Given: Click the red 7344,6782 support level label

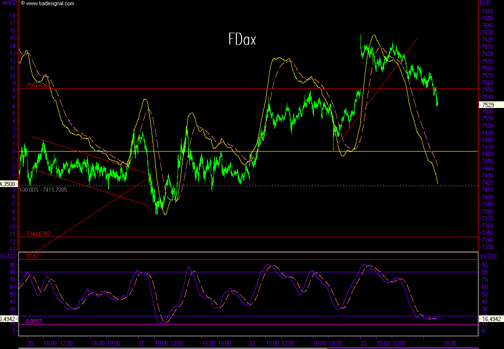Looking at the screenshot, I should [38, 234].
